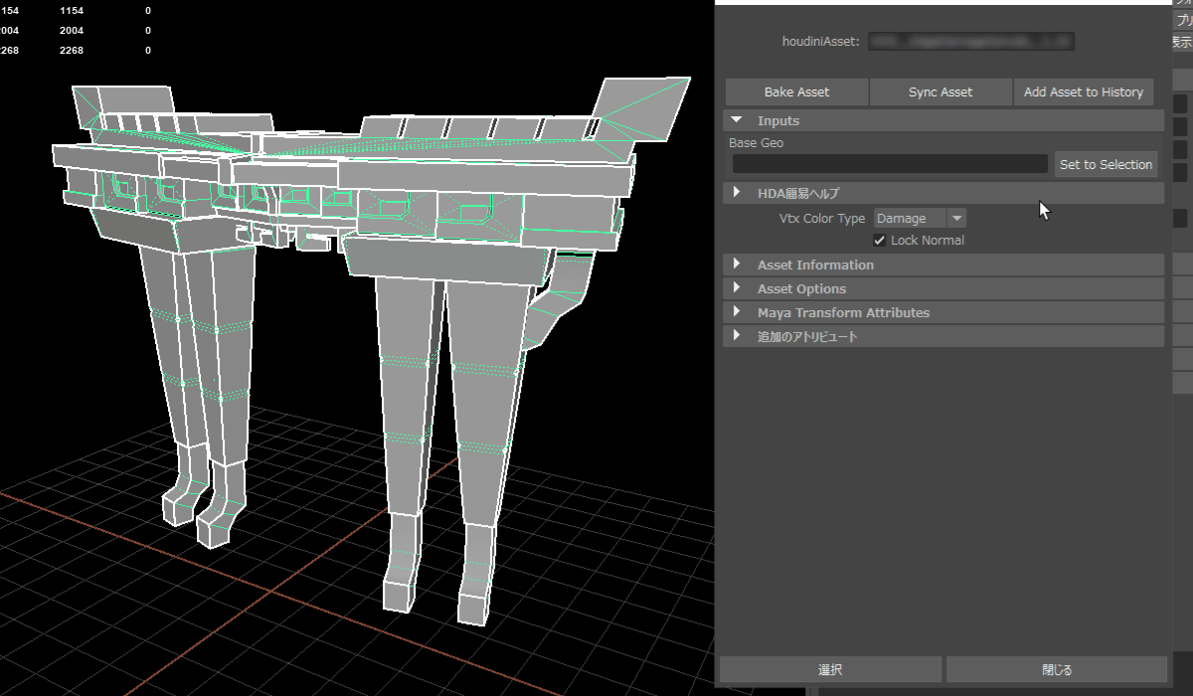The image size is (1193, 696).
Task: Click empty black viewport area above model
Action: coord(398,40)
